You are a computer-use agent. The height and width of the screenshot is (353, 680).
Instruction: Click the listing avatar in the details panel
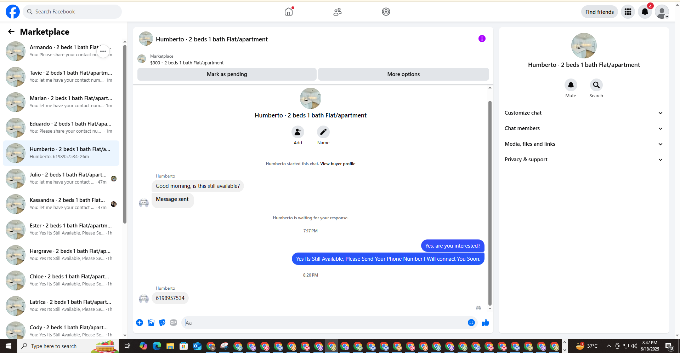point(584,46)
